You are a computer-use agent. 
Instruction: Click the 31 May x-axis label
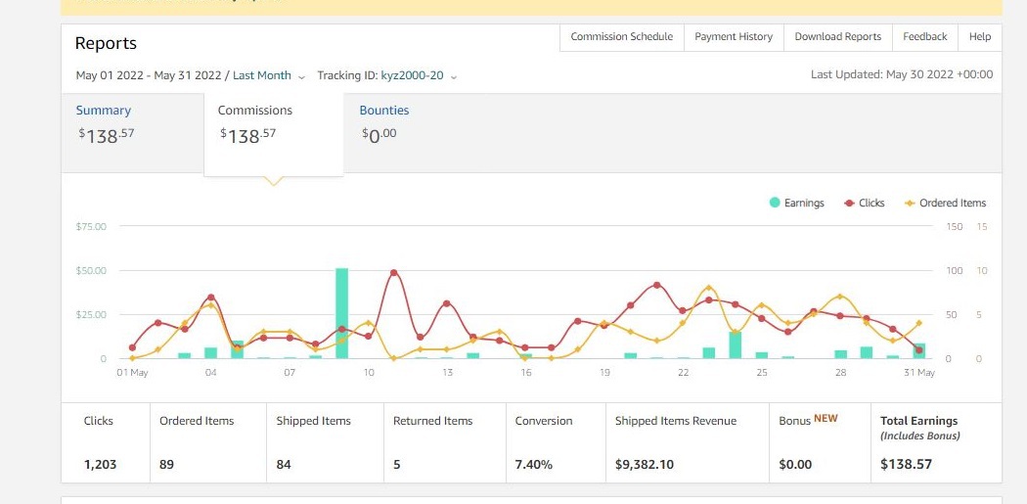tap(919, 373)
